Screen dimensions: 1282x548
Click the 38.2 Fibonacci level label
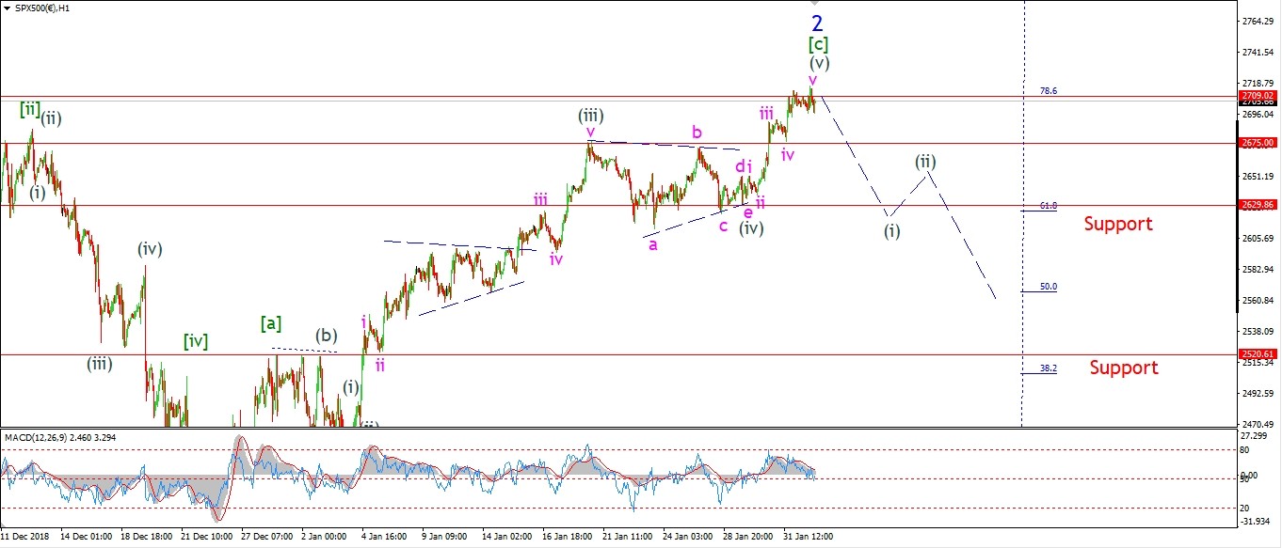click(x=1048, y=368)
